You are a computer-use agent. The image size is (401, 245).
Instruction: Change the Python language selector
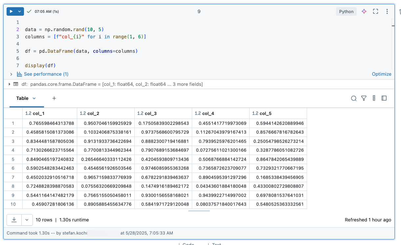click(x=346, y=11)
